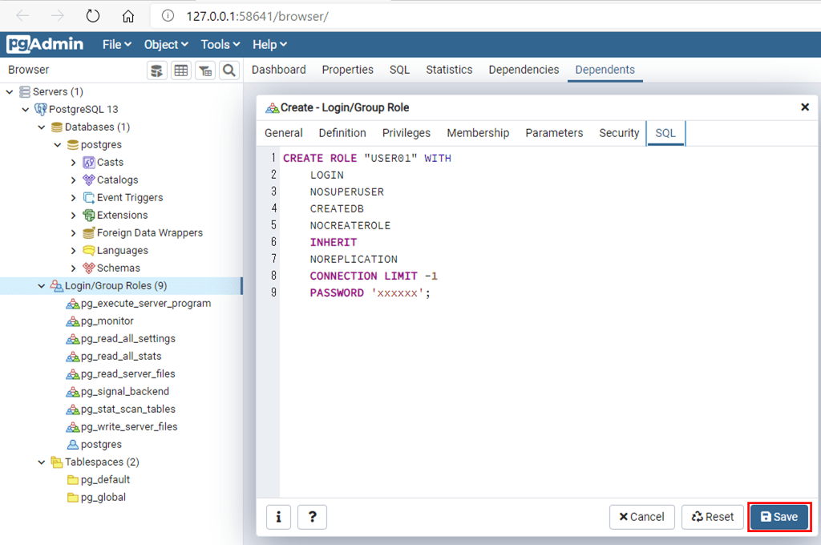The image size is (821, 545).
Task: Select the postgres login role
Action: tap(101, 445)
